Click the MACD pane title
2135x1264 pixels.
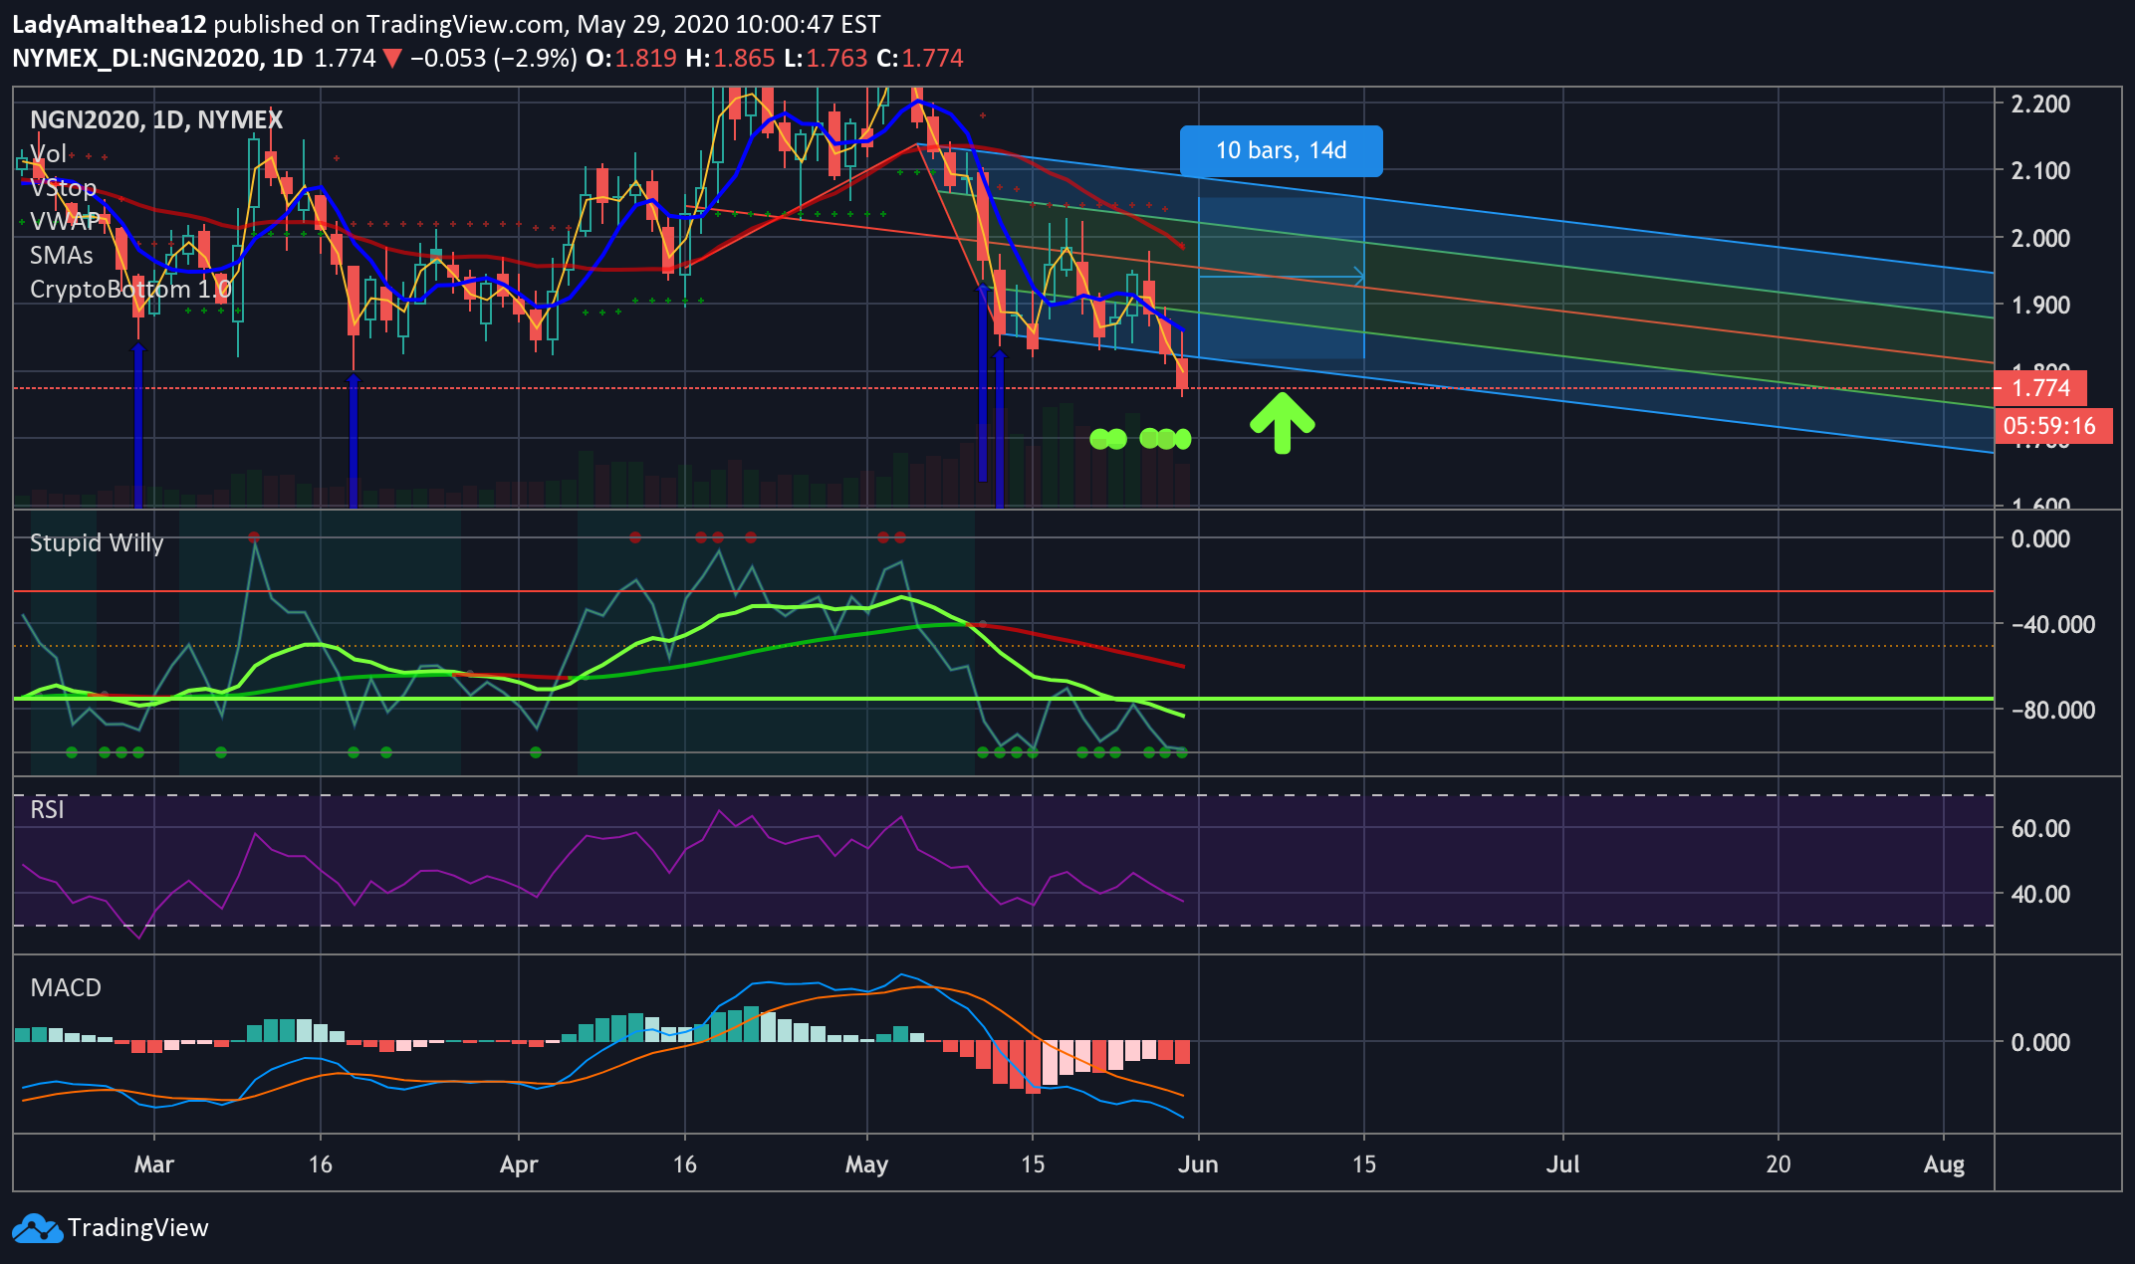coord(66,987)
